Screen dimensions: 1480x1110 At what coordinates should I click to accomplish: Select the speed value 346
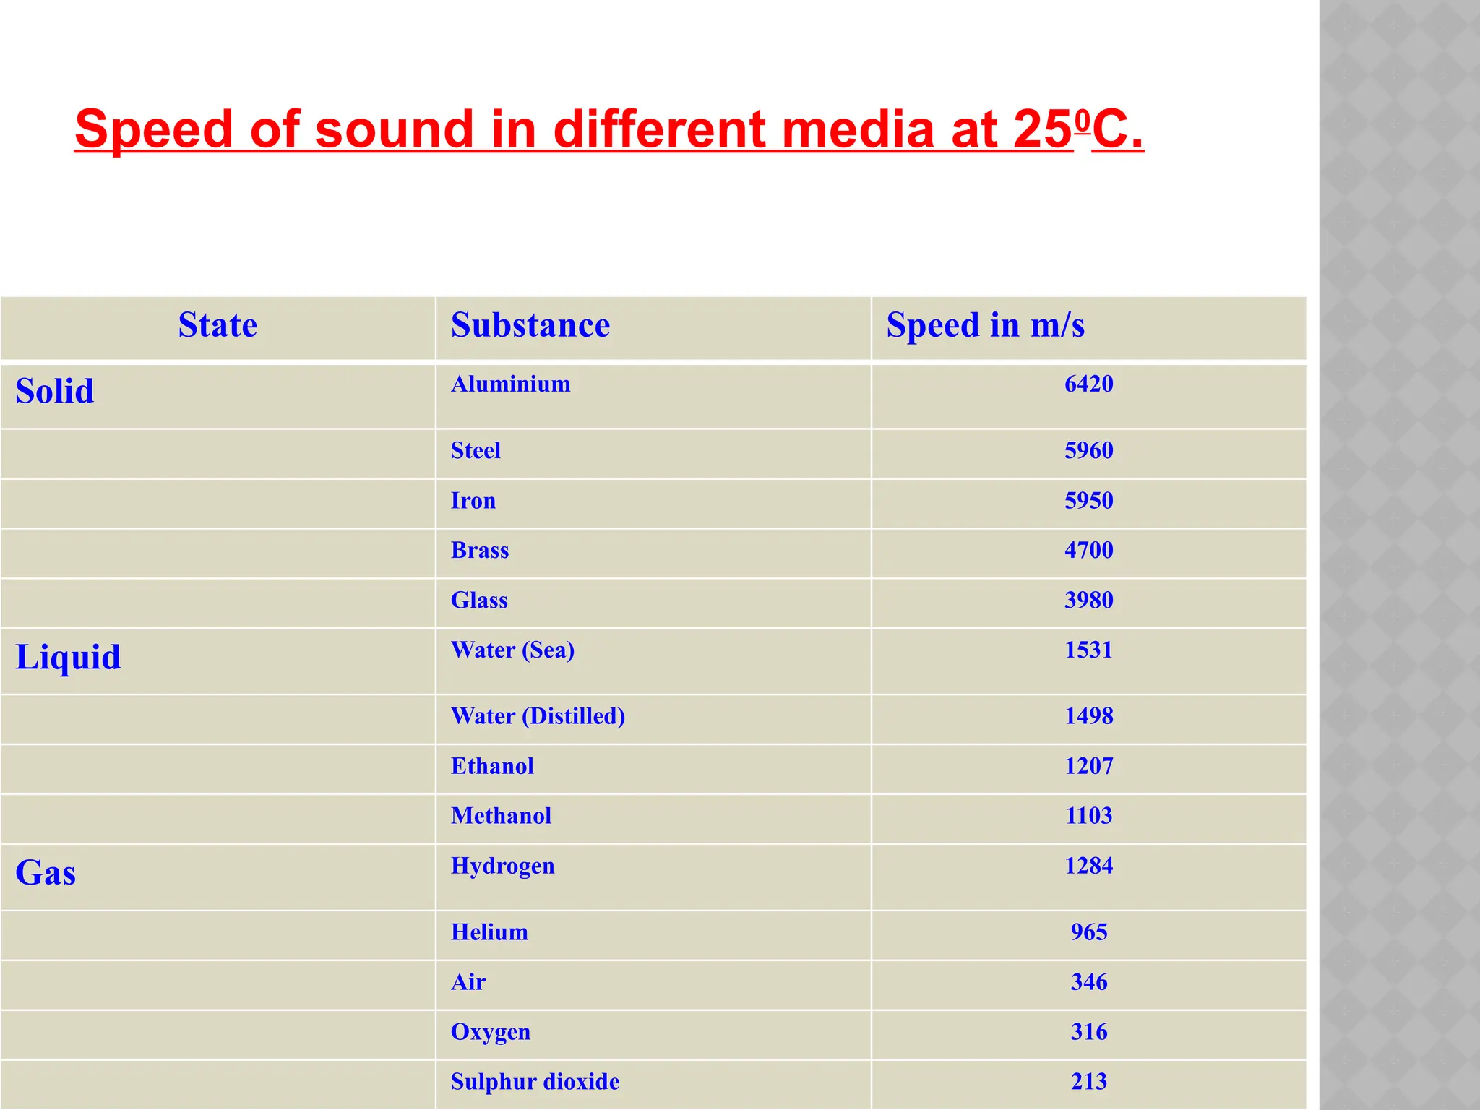pyautogui.click(x=1088, y=982)
